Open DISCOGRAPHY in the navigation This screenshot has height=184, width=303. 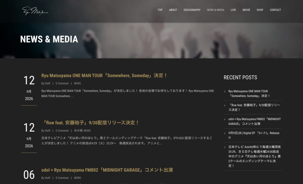pyautogui.click(x=192, y=10)
